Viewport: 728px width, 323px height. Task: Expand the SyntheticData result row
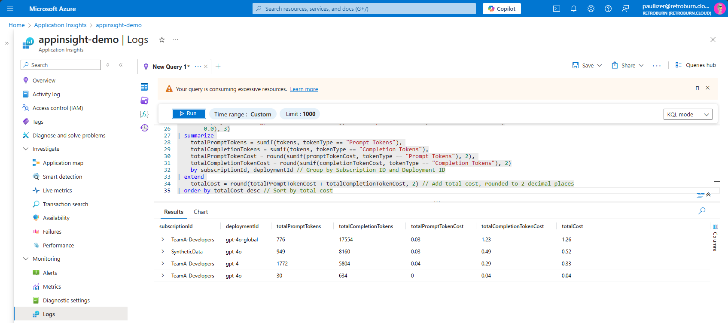pos(163,251)
